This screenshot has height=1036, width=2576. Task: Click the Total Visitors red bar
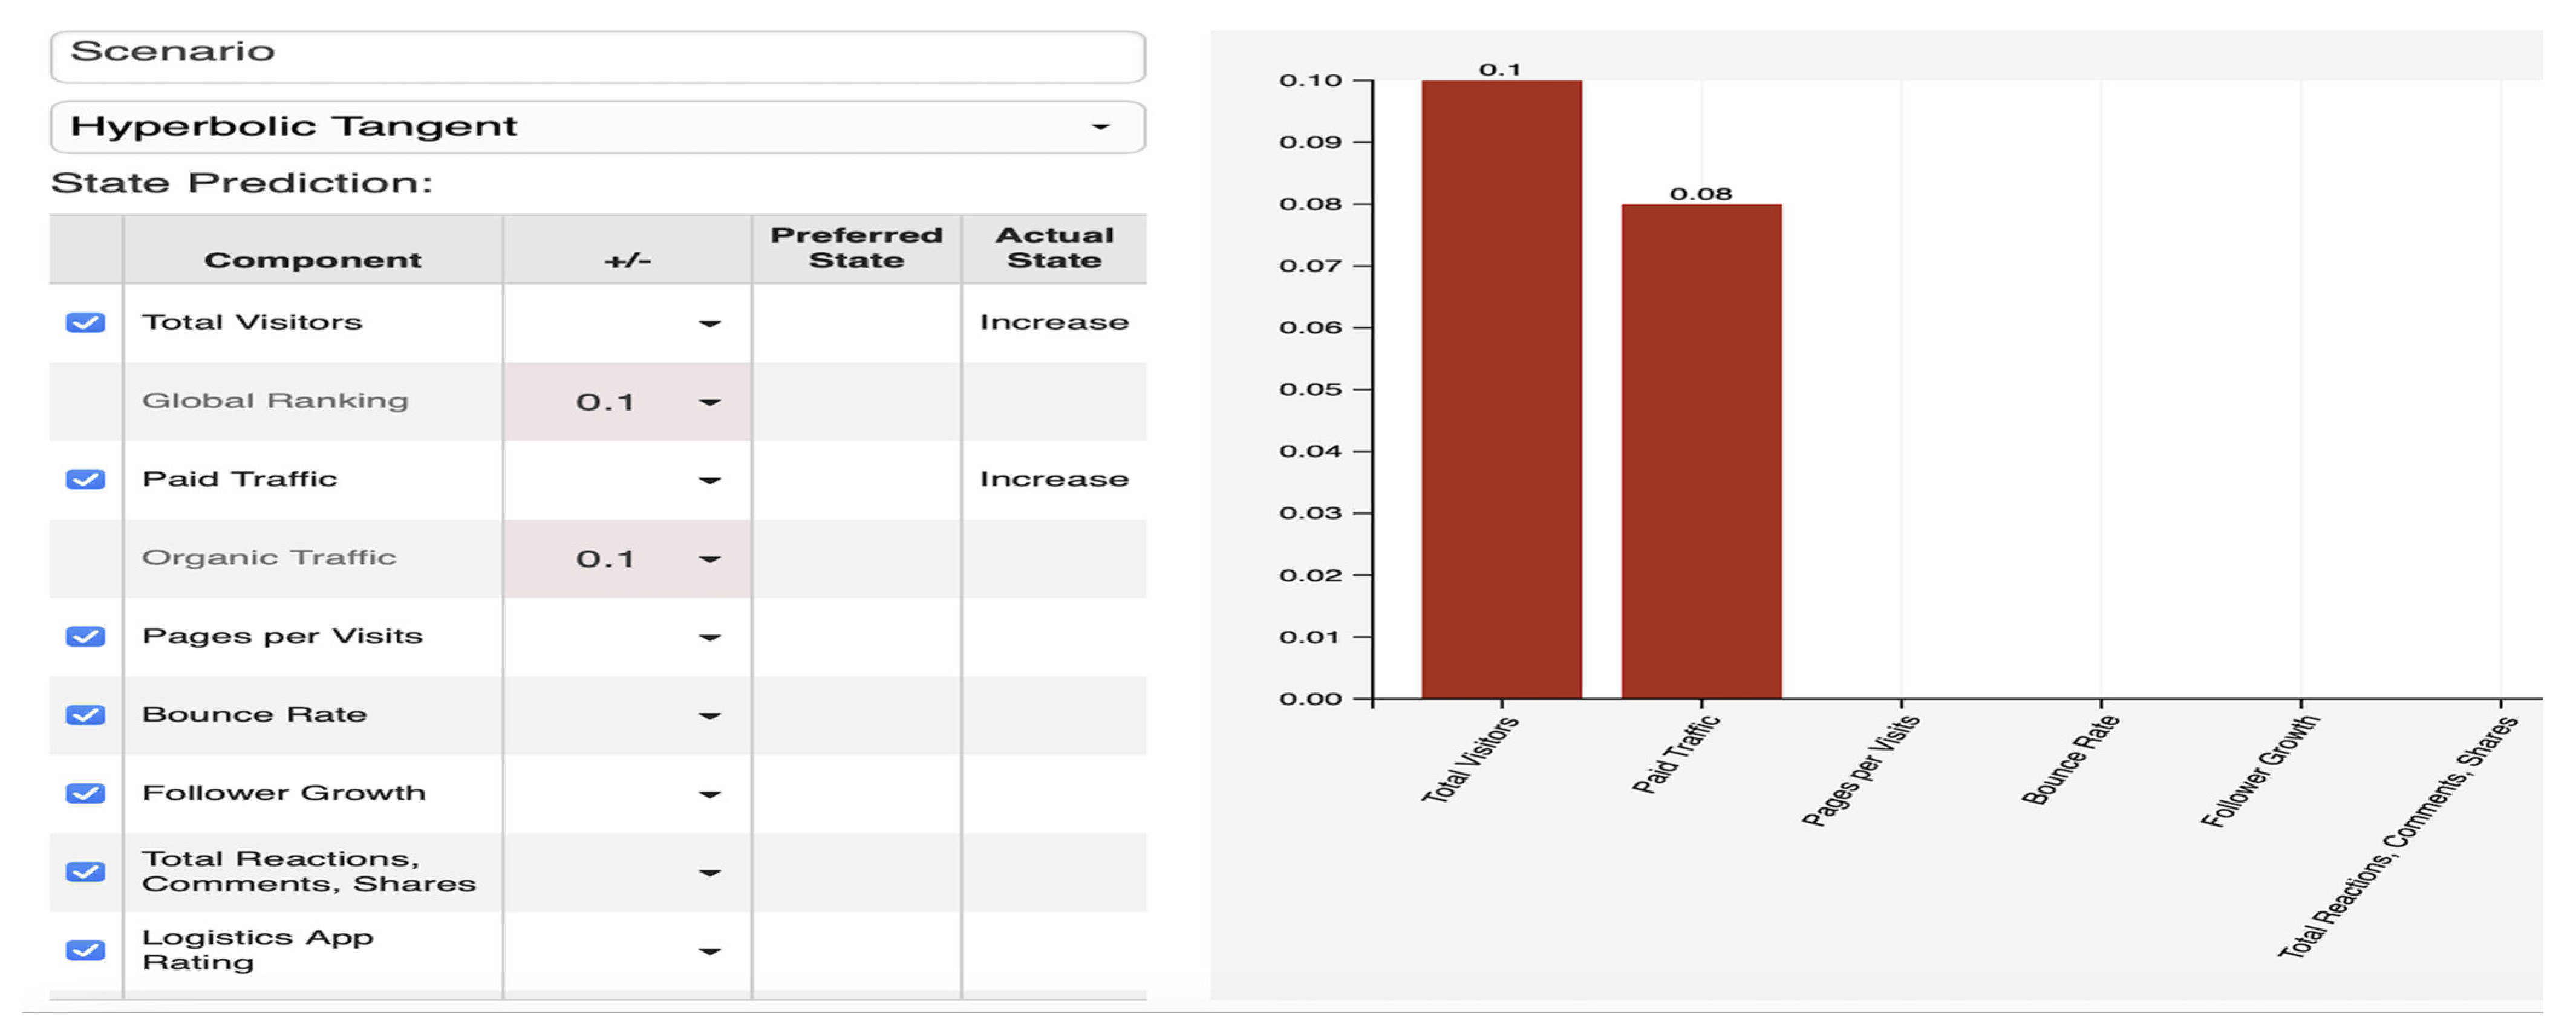(x=1501, y=390)
